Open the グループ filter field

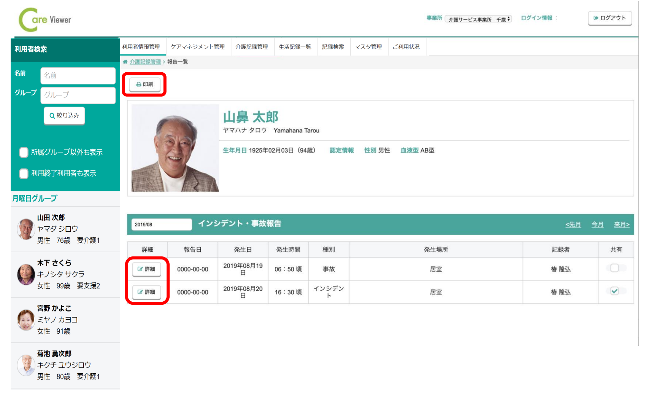(x=78, y=95)
